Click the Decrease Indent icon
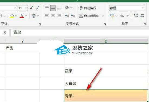The image size is (149, 102). point(67,16)
